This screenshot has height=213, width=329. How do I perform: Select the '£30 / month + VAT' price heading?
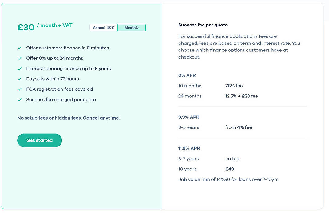tap(45, 26)
